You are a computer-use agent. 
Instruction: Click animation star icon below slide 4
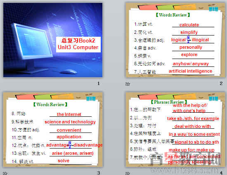coord(128,173)
